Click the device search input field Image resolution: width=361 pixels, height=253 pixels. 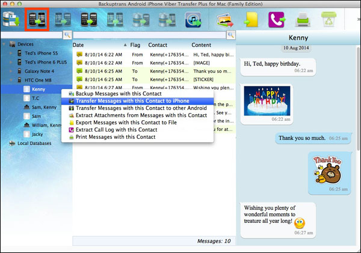(x=31, y=35)
